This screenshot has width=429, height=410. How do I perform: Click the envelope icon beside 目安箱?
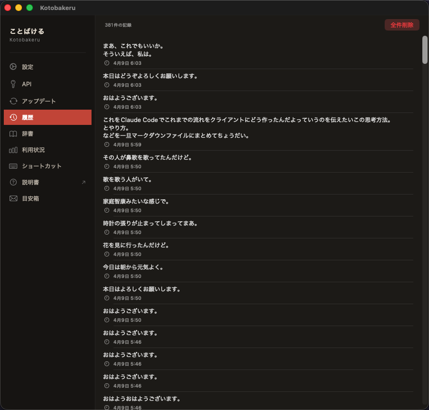point(13,198)
